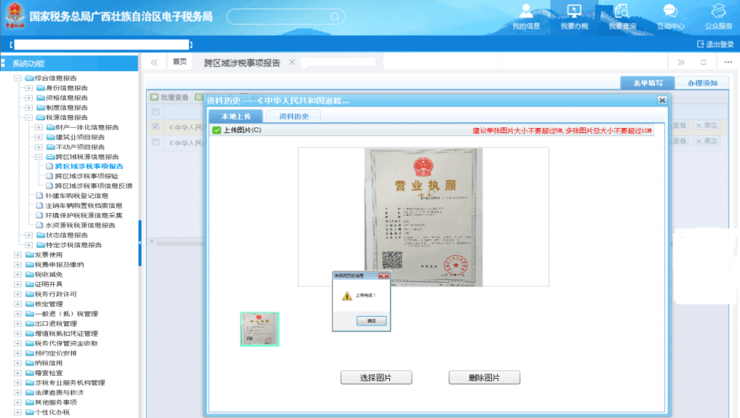Select the uploaded business license thumbnail
The height and width of the screenshot is (418, 740).
tap(260, 329)
